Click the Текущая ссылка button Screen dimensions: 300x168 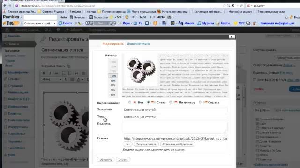(146, 144)
